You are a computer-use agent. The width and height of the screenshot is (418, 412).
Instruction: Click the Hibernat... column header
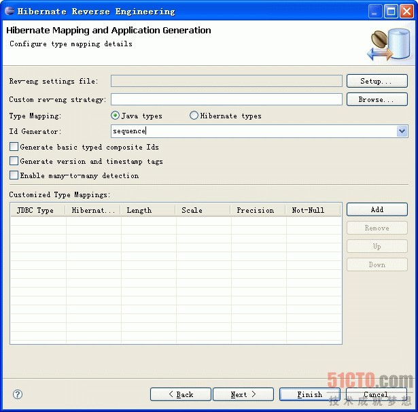click(x=93, y=210)
